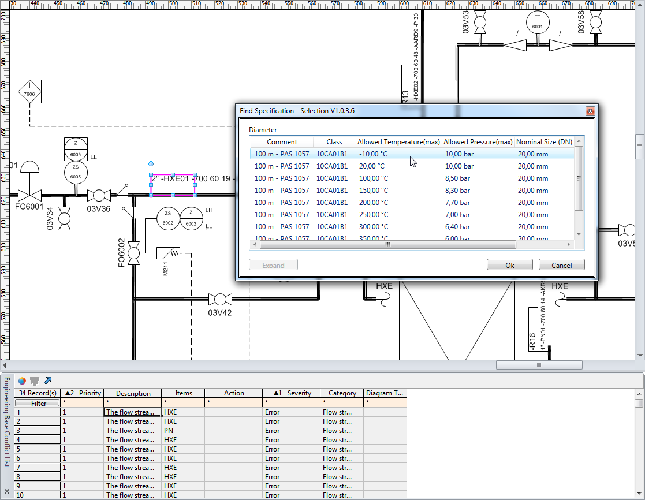
Task: Click the filter field under Description column
Action: [x=132, y=402]
